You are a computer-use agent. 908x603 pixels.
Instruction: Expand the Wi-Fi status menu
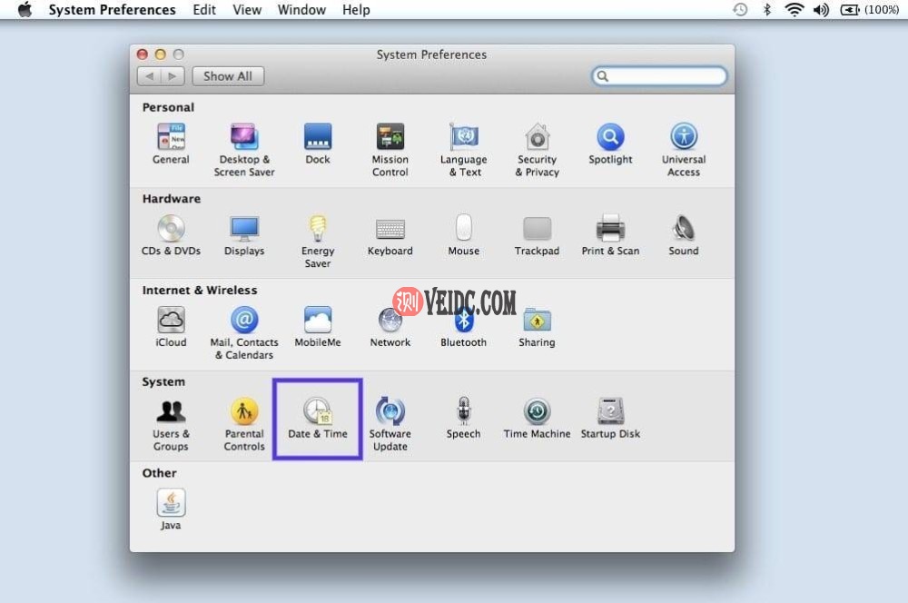(x=794, y=10)
